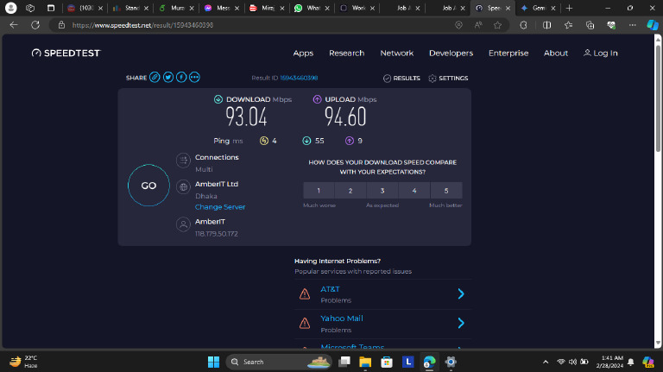Click the share link icon
The width and height of the screenshot is (663, 372).
[x=155, y=78]
